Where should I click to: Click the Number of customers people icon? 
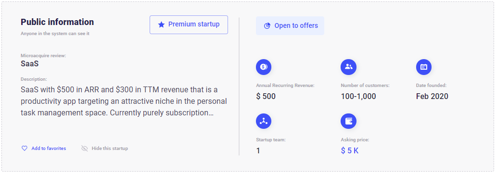(349, 67)
